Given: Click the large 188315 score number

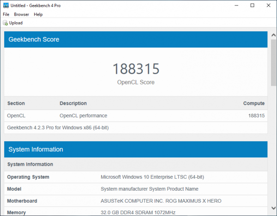Looking at the screenshot, I should [x=136, y=69].
